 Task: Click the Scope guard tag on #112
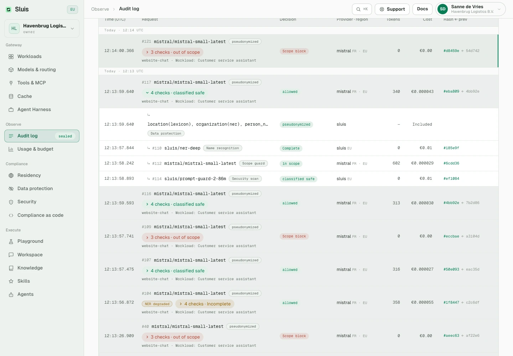[x=253, y=163]
